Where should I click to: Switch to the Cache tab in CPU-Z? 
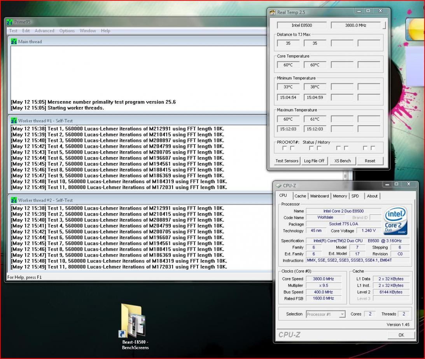300,196
